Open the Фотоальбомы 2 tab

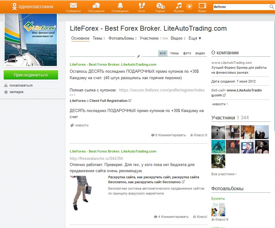pyautogui.click(x=122, y=38)
